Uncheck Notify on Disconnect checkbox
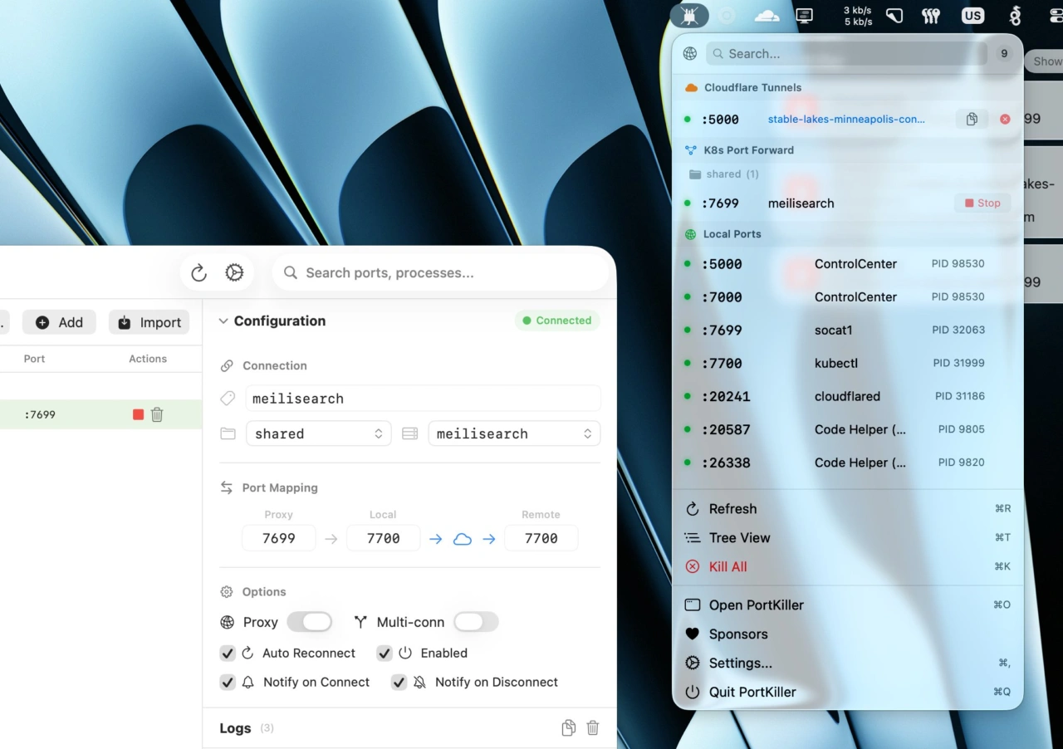The image size is (1063, 749). click(399, 683)
